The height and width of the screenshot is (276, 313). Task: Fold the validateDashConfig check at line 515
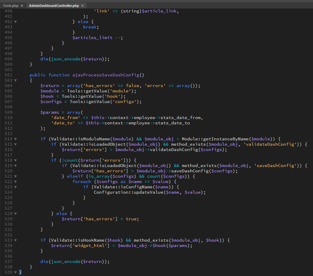pos(15,145)
